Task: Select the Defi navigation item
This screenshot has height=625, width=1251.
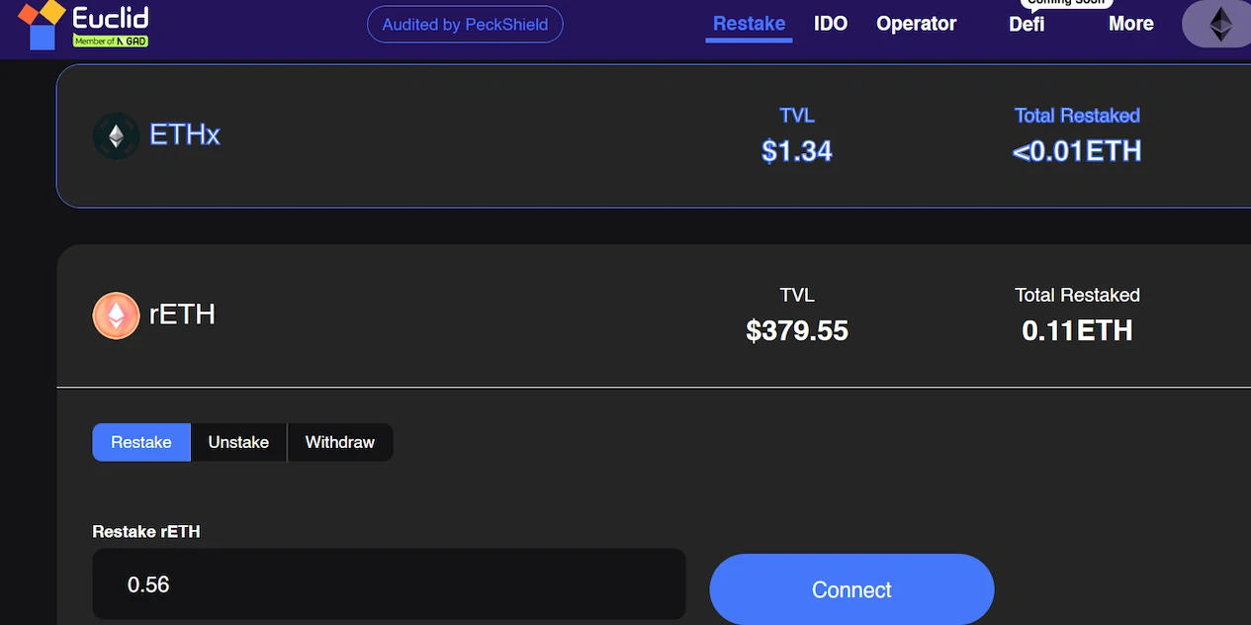Action: [1027, 24]
